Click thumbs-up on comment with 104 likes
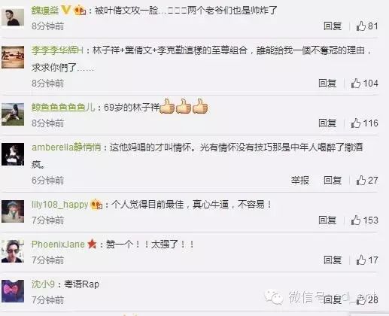Screen dimensions: 389x316 click(356, 83)
